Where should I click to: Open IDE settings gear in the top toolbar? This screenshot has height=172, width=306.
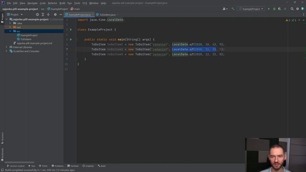pyautogui.click(x=297, y=9)
